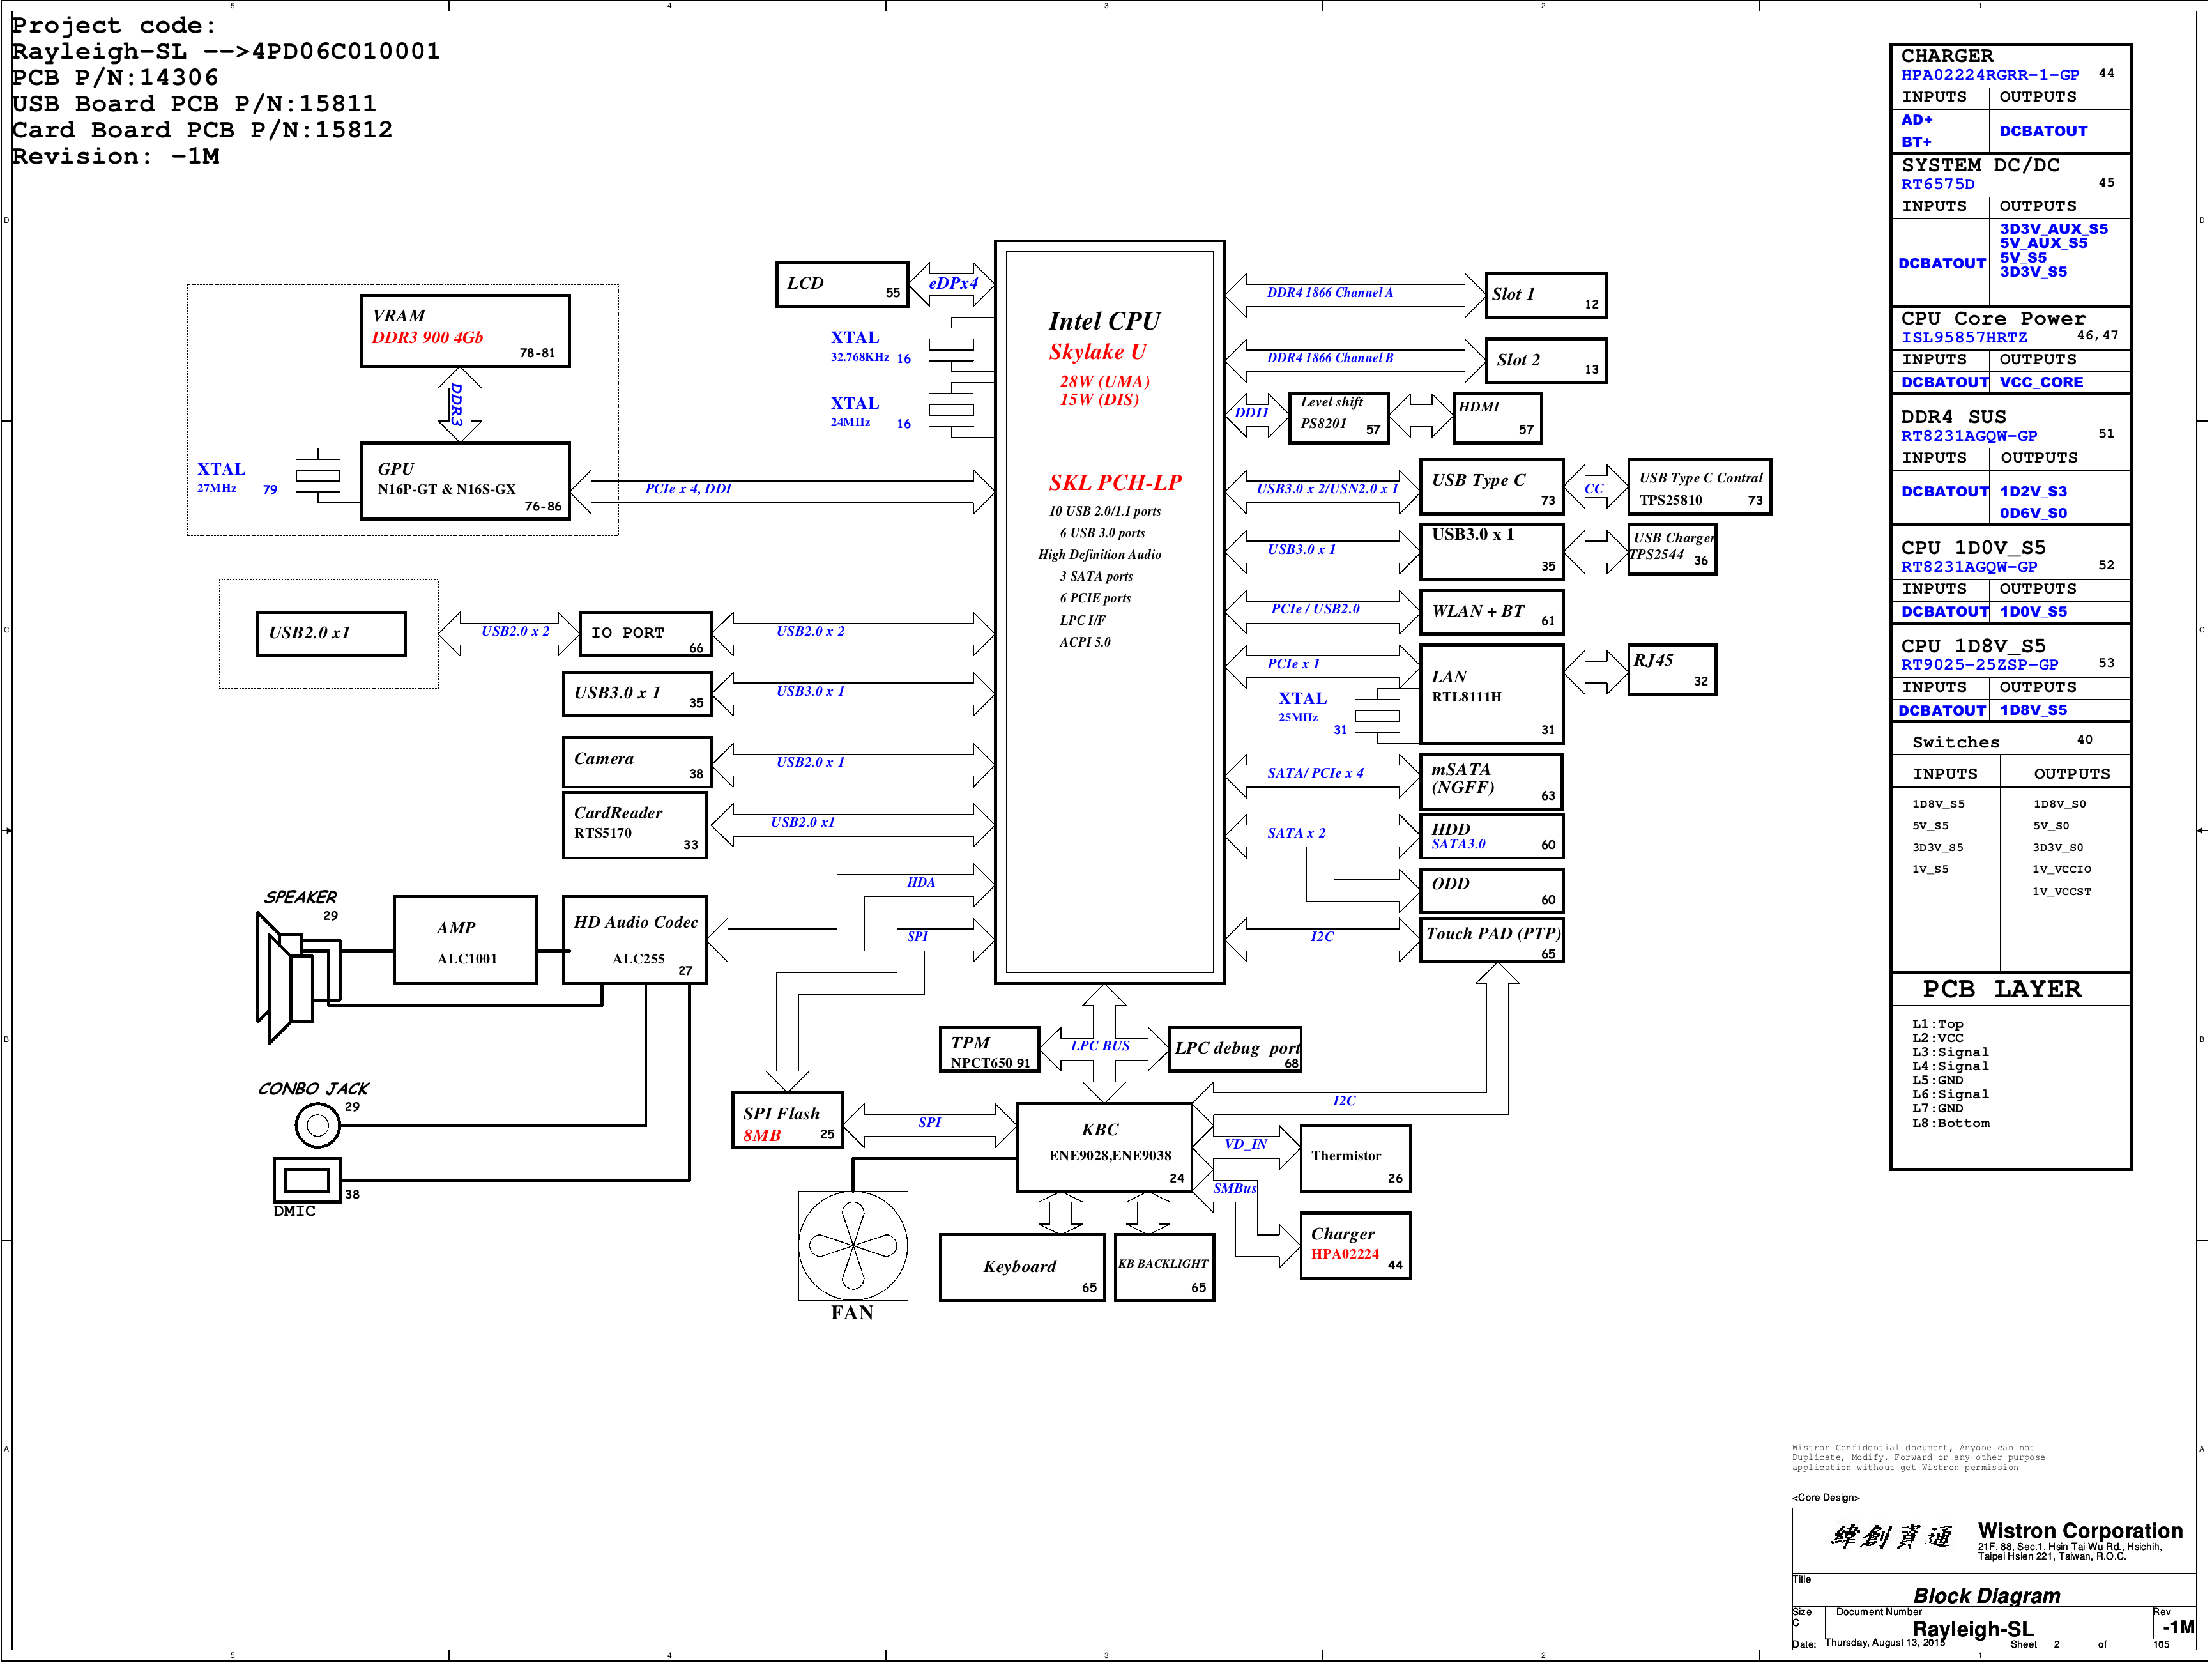Viewport: 2212px width, 1663px height.
Task: Select the mSATA (NGFF) block
Action: [x=1491, y=781]
